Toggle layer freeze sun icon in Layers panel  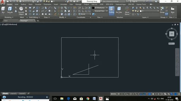pos(135,11)
